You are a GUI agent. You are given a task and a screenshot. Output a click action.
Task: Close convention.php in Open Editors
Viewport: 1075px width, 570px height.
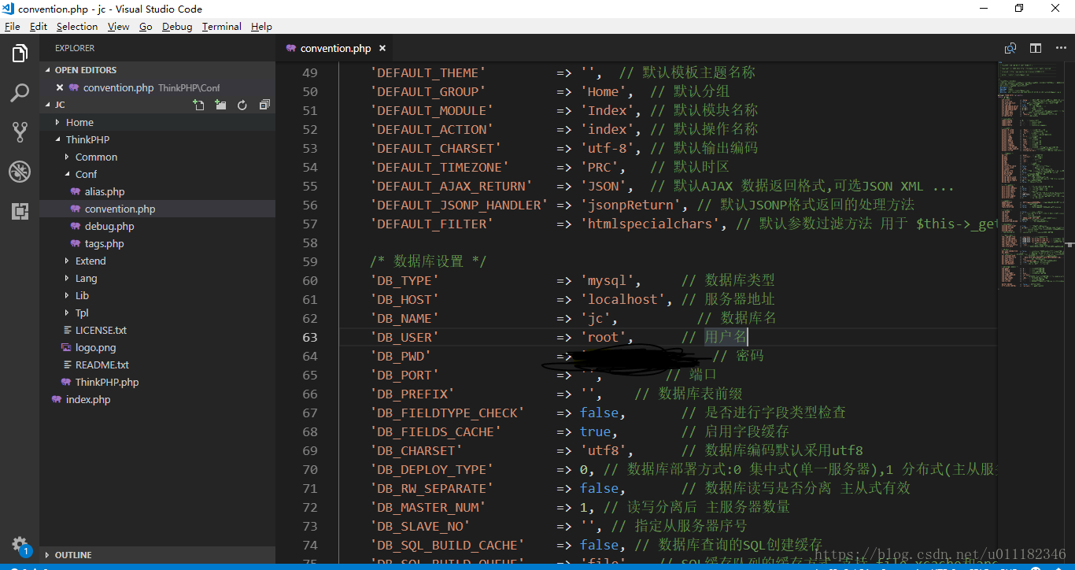pyautogui.click(x=60, y=87)
